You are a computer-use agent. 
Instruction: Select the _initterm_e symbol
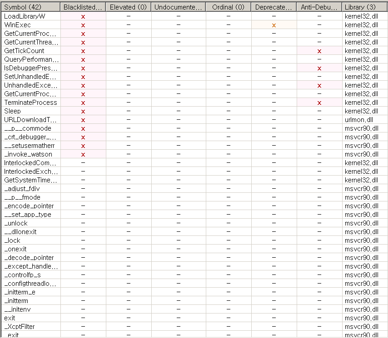20,292
